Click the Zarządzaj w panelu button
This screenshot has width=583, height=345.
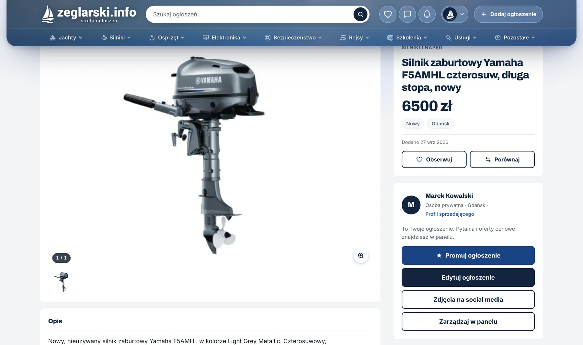(468, 322)
